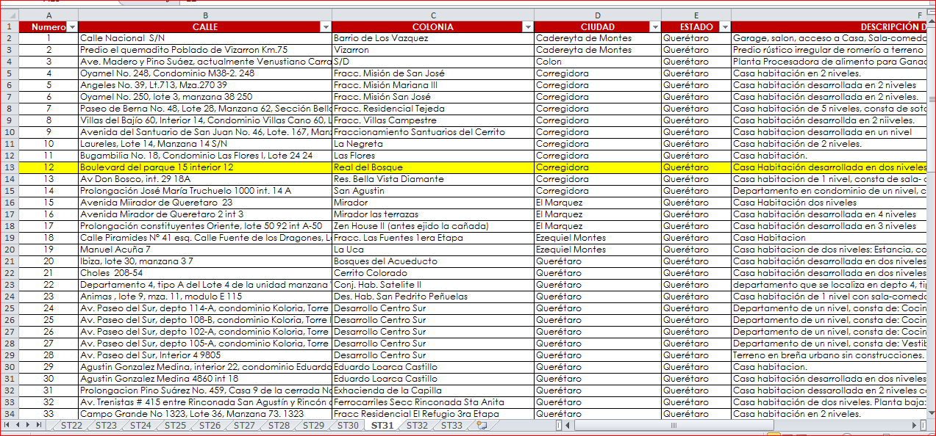Click the Select All corner box
The image size is (936, 436).
coord(10,15)
